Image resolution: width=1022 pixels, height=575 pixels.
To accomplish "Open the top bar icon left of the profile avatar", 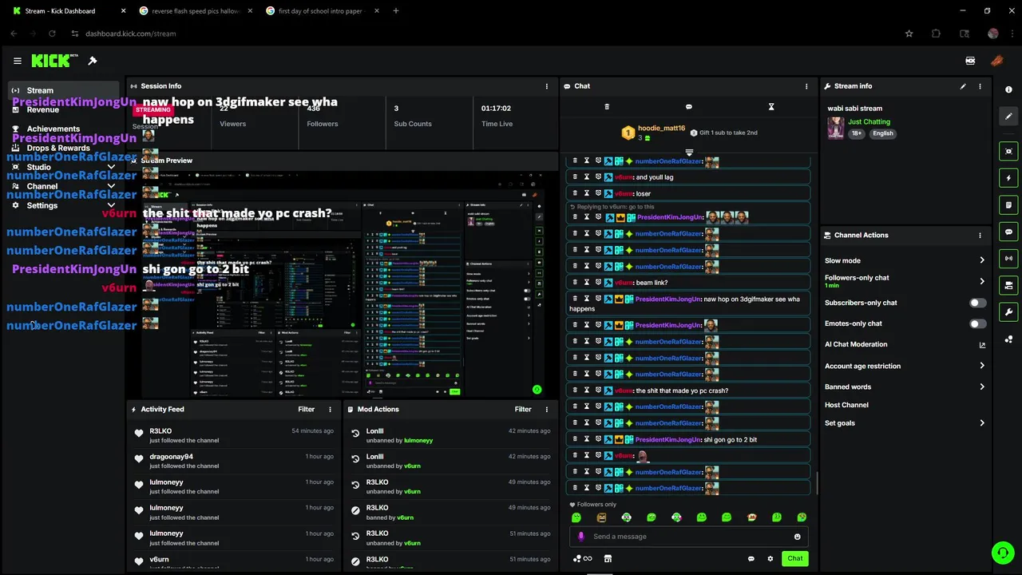I will [970, 61].
